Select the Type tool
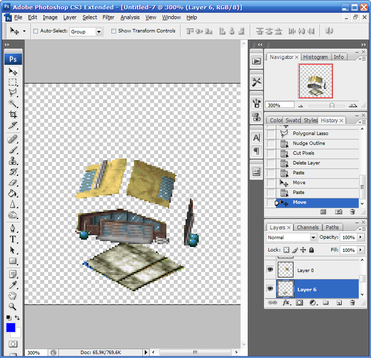The image size is (371, 358). pos(13,239)
